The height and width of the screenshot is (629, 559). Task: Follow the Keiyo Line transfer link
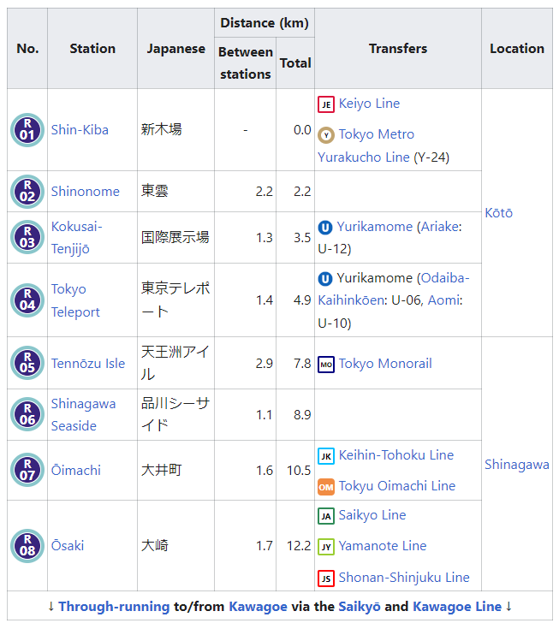(x=369, y=104)
